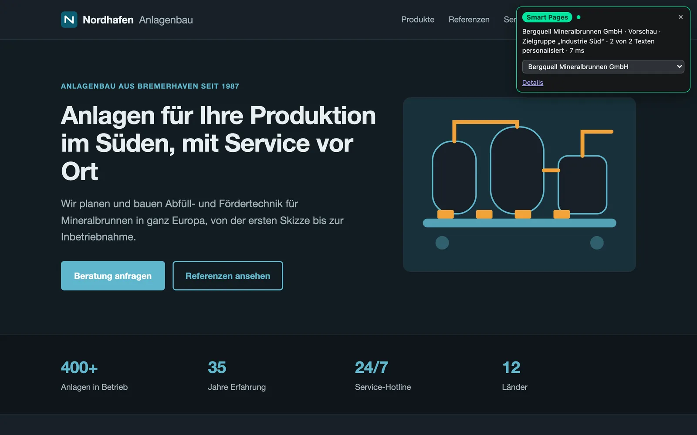This screenshot has width=697, height=435.
Task: Click the '12' countries statistic
Action: 511,368
